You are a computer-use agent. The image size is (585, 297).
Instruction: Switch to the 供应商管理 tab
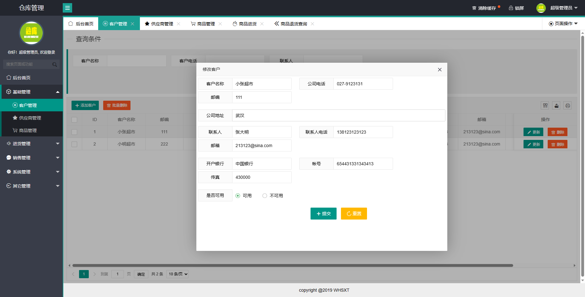[162, 24]
